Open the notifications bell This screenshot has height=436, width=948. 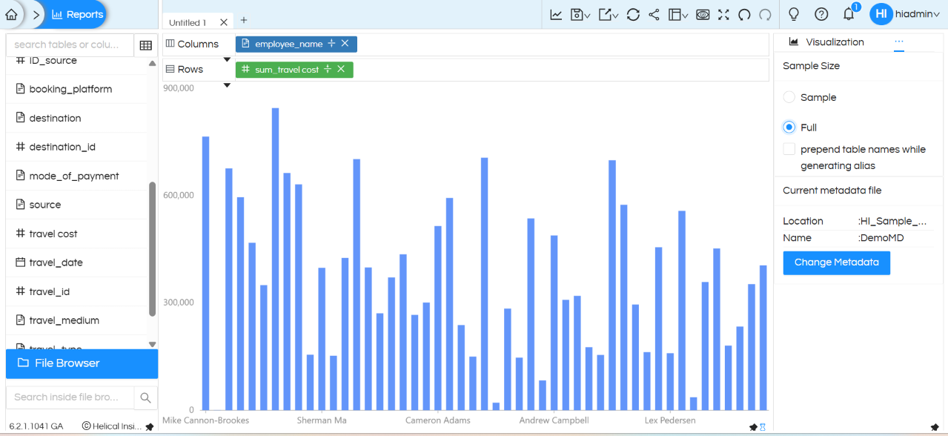849,14
